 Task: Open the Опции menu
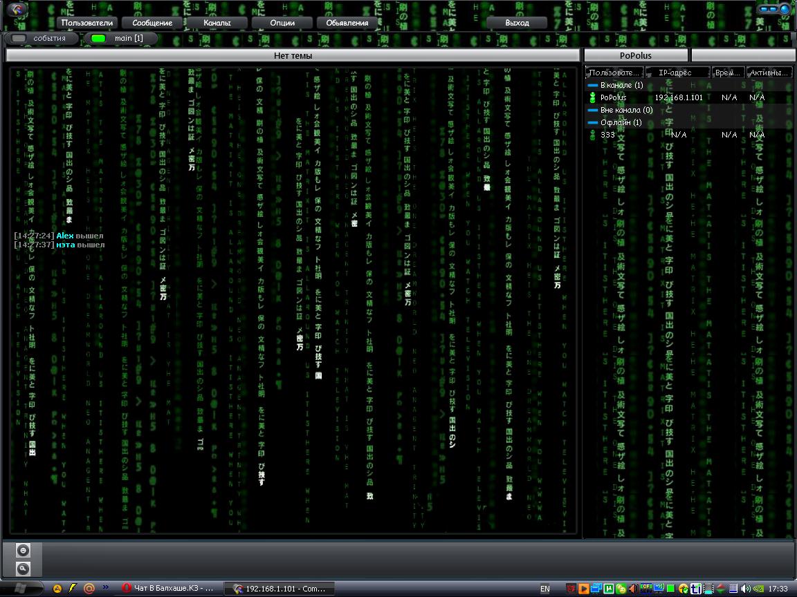[282, 23]
